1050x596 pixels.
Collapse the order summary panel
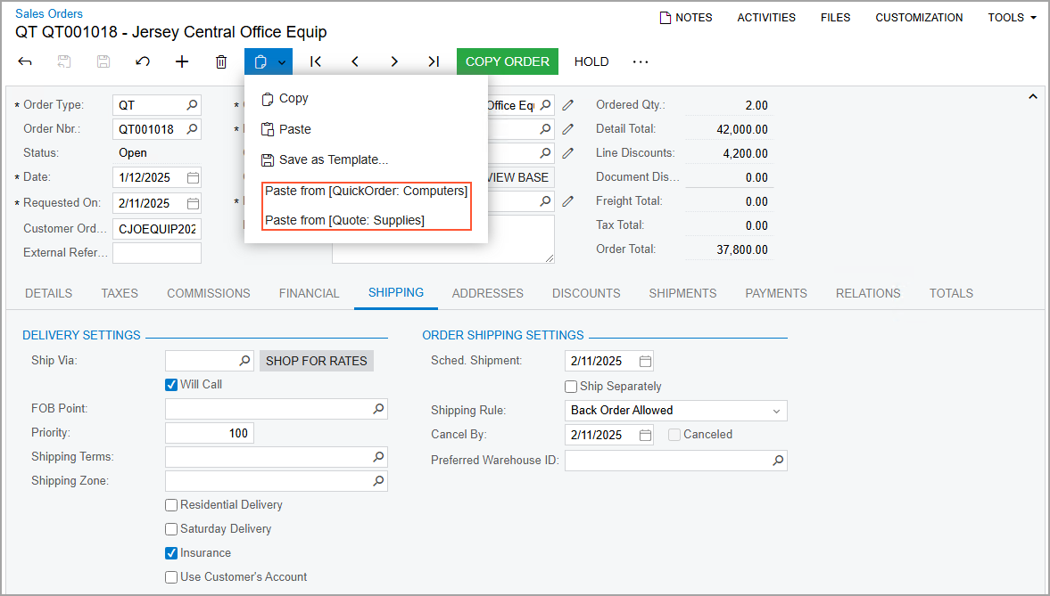pyautogui.click(x=1033, y=96)
